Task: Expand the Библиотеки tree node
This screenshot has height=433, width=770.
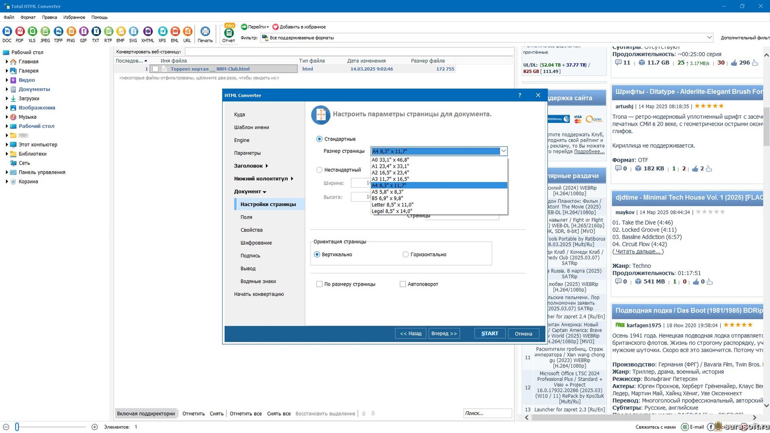Action: (7, 154)
